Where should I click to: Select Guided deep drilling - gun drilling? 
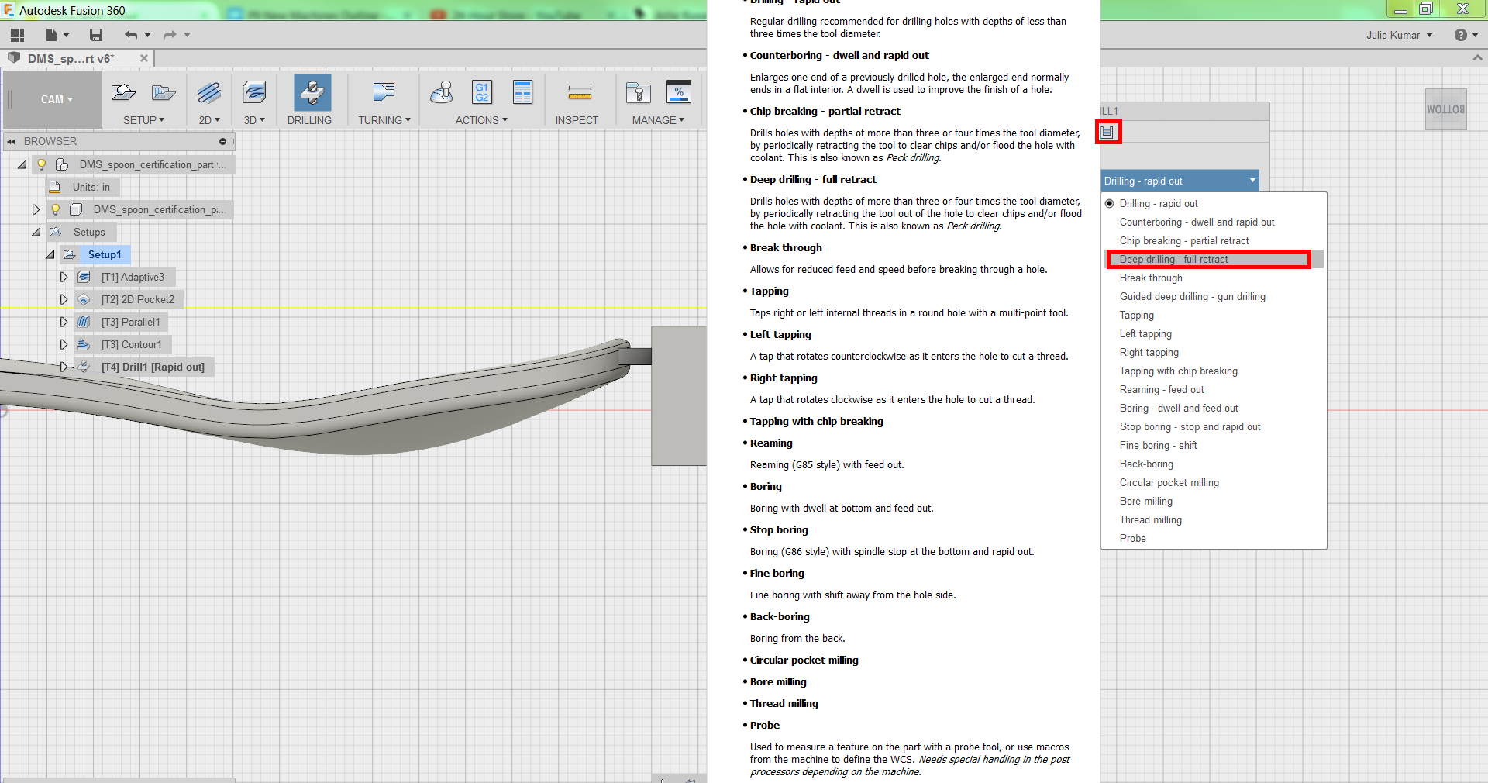tap(1192, 297)
